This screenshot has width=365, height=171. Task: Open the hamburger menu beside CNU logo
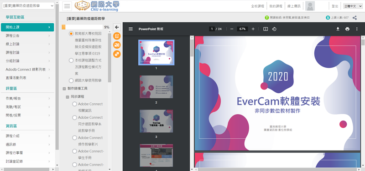67,6
